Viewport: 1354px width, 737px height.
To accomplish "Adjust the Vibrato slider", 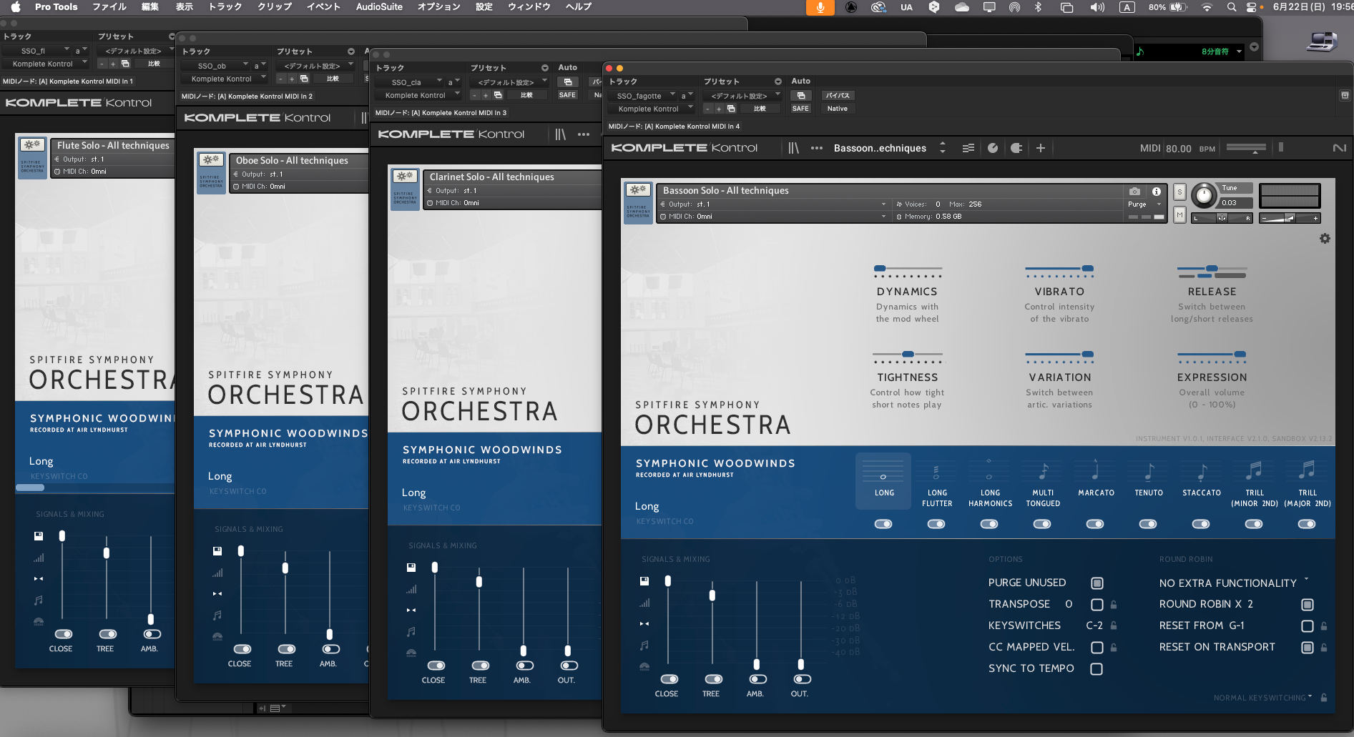I will tap(1059, 270).
